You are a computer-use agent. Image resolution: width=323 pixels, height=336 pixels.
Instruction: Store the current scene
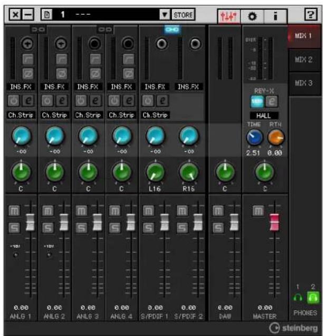pyautogui.click(x=183, y=15)
